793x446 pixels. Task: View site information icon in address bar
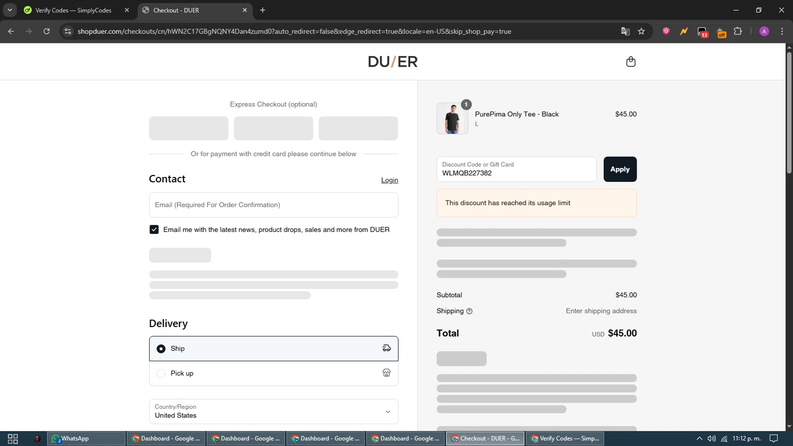pyautogui.click(x=68, y=31)
